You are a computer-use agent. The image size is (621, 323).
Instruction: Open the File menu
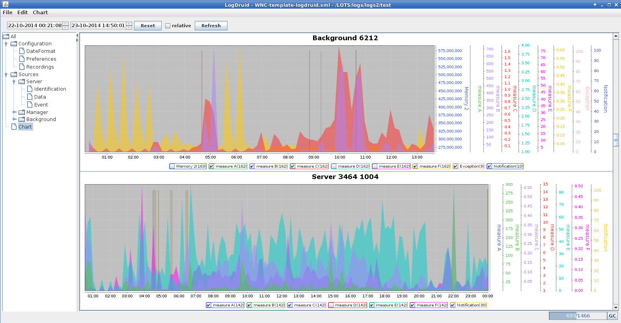tap(7, 13)
